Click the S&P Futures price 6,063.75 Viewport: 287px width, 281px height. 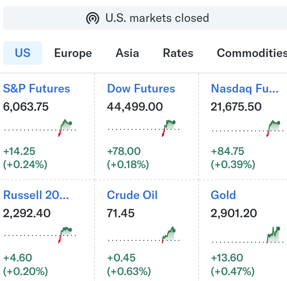click(26, 107)
